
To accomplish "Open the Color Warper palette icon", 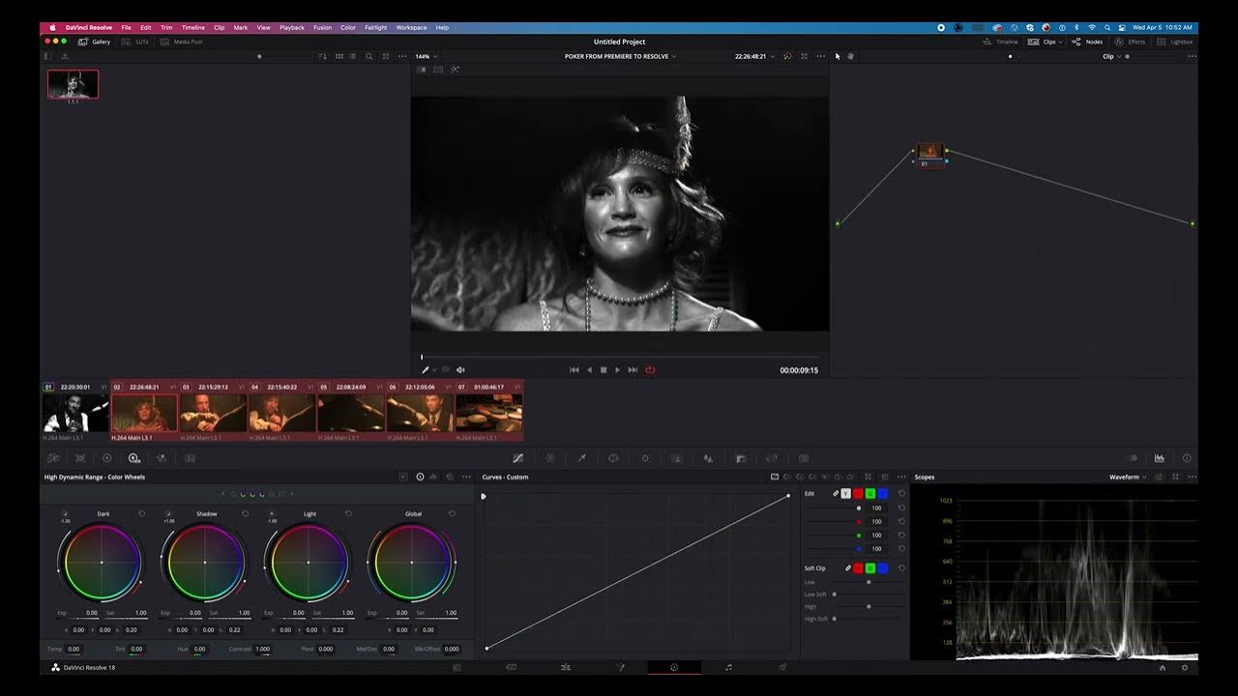I will [x=549, y=458].
